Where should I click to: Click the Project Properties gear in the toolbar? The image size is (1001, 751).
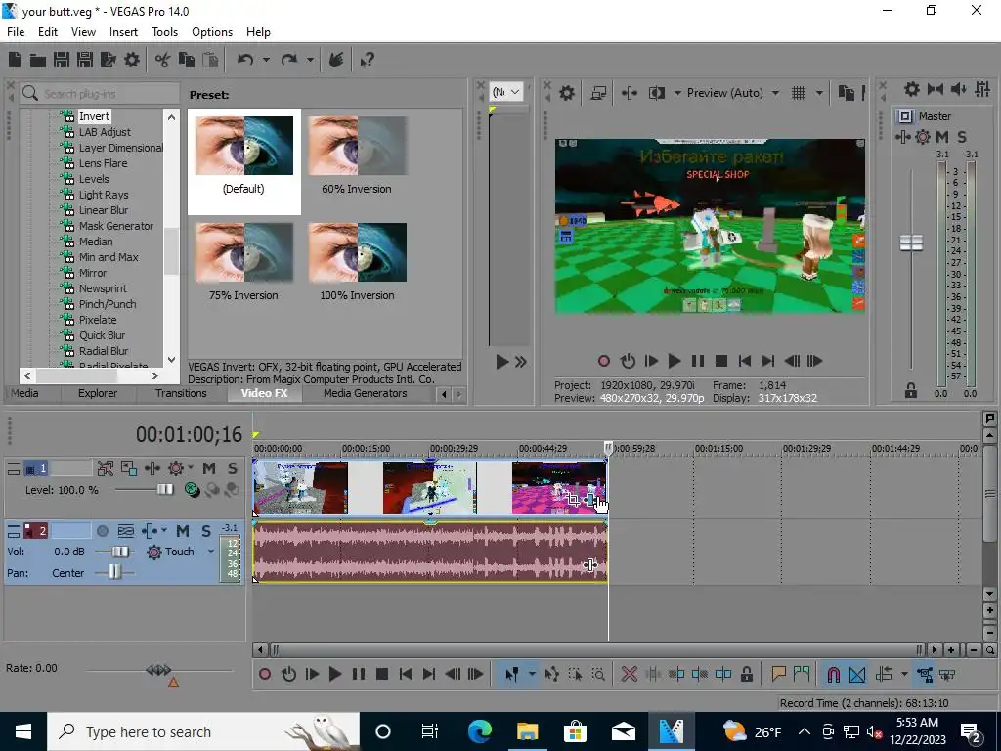coord(132,60)
